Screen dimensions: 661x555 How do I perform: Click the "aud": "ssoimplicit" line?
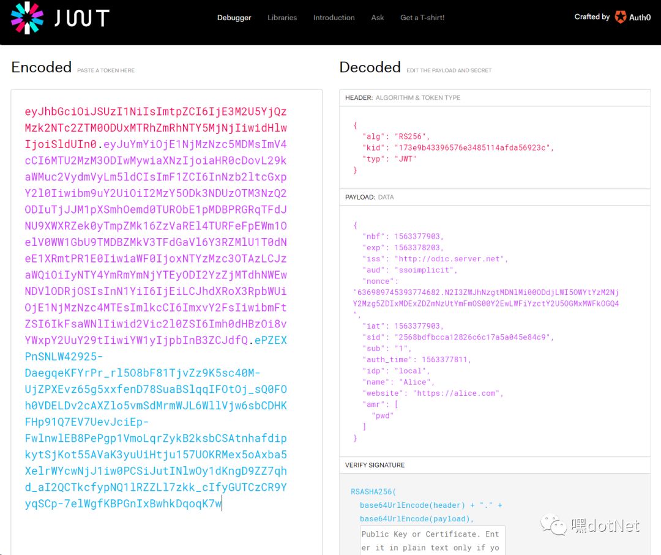pyautogui.click(x=409, y=270)
